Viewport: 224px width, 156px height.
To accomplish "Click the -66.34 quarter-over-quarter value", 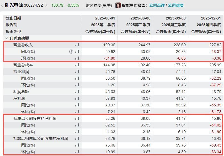I will tap(216, 152).
